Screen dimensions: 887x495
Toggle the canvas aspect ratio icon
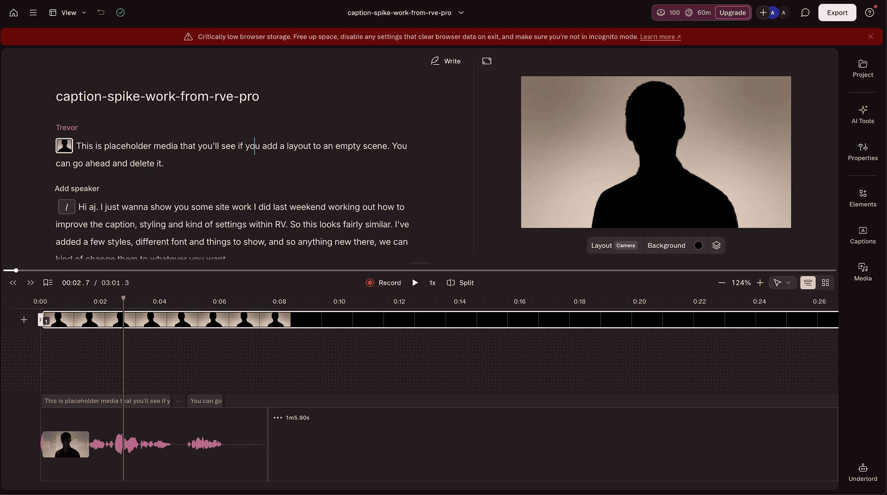tap(487, 61)
